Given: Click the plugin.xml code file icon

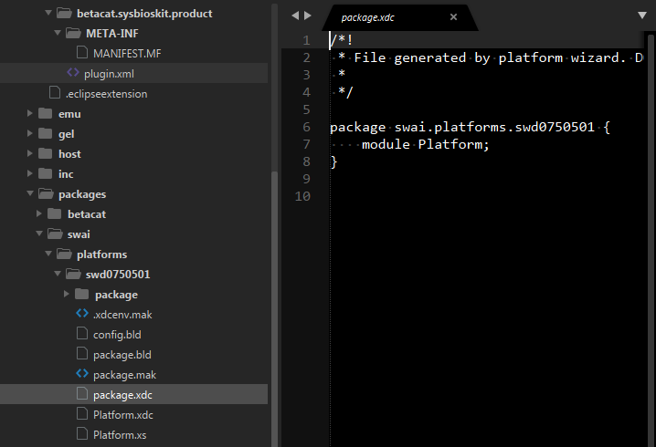Looking at the screenshot, I should [73, 74].
